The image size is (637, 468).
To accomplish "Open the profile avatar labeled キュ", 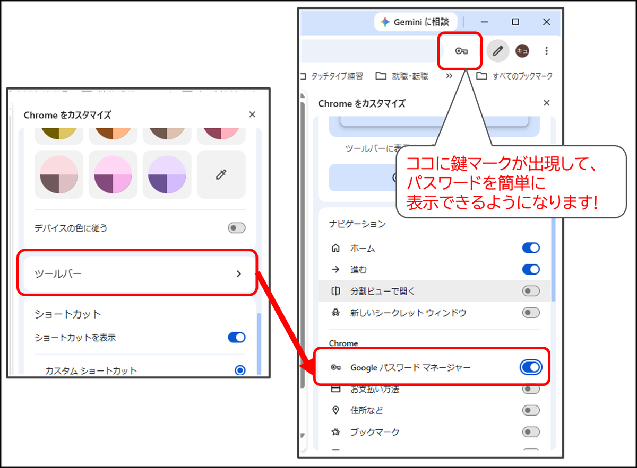I will click(522, 51).
